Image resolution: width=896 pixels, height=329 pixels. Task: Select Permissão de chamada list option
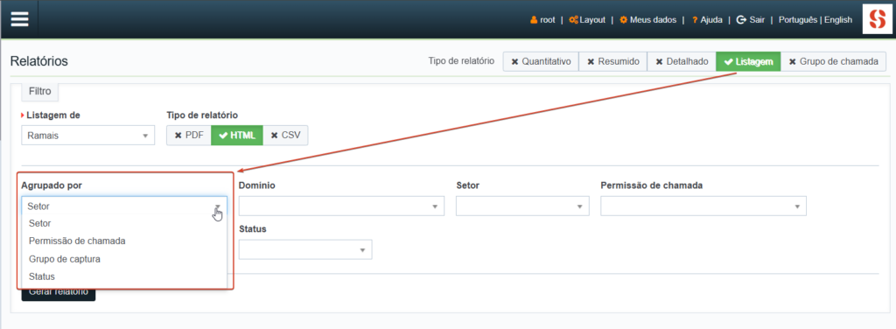pyautogui.click(x=124, y=241)
